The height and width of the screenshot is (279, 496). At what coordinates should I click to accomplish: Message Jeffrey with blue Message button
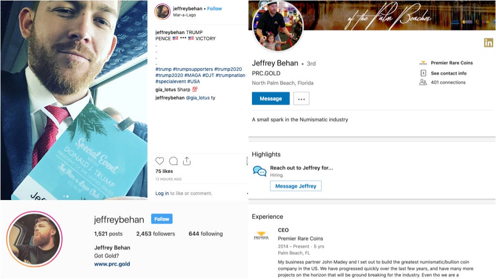[271, 98]
